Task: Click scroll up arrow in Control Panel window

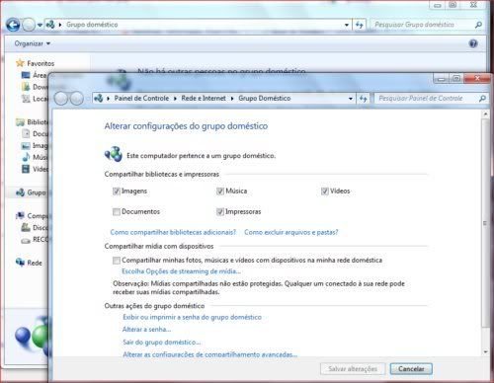Action: coord(485,115)
